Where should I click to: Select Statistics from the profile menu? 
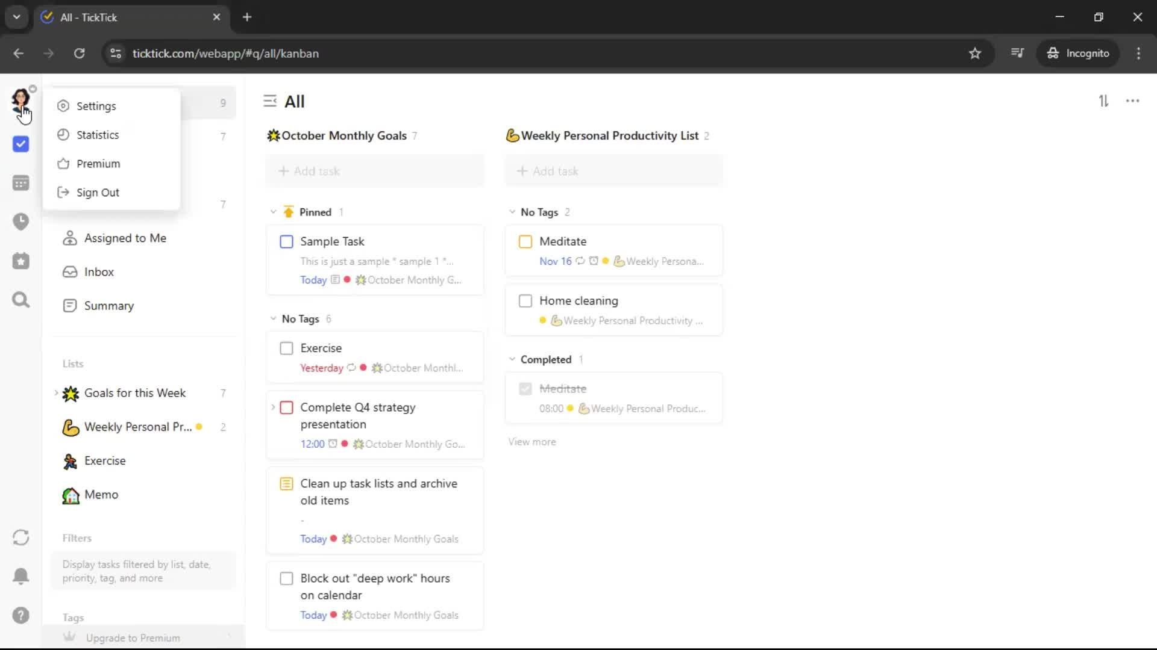[x=97, y=135]
